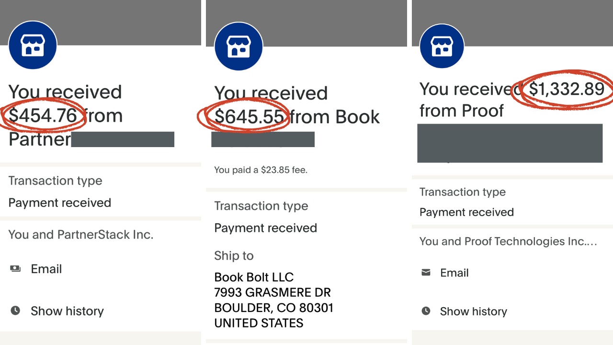Show history for the PartnerStack payment

coord(67,311)
